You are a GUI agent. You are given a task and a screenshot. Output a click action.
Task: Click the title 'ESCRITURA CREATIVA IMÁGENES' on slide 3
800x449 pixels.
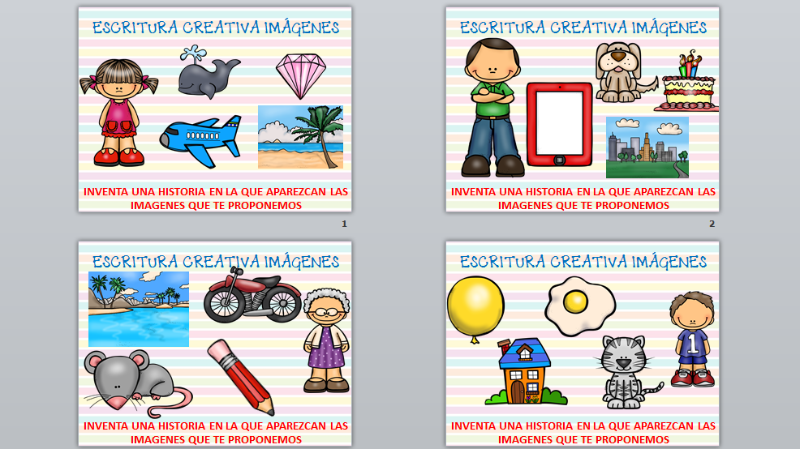[215, 262]
